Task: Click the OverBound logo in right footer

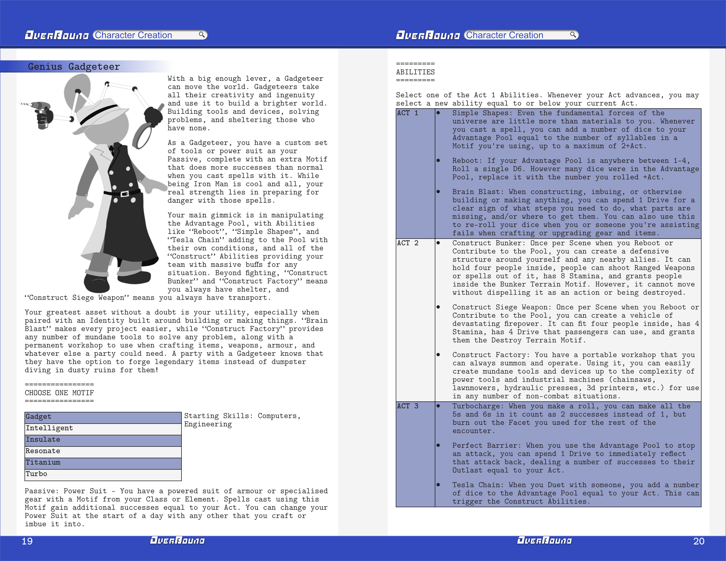Action: (x=544, y=541)
